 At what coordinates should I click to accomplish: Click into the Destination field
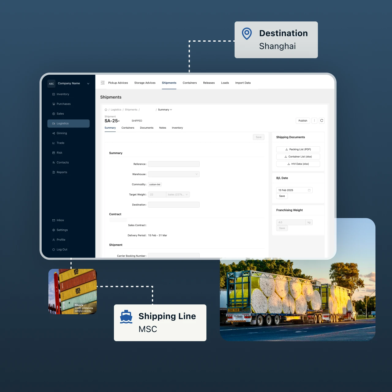[174, 205]
